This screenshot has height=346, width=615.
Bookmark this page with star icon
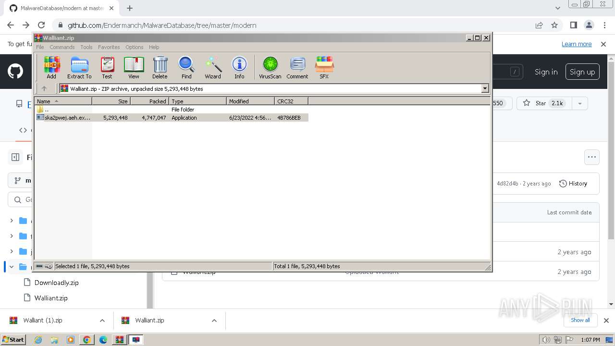(554, 25)
